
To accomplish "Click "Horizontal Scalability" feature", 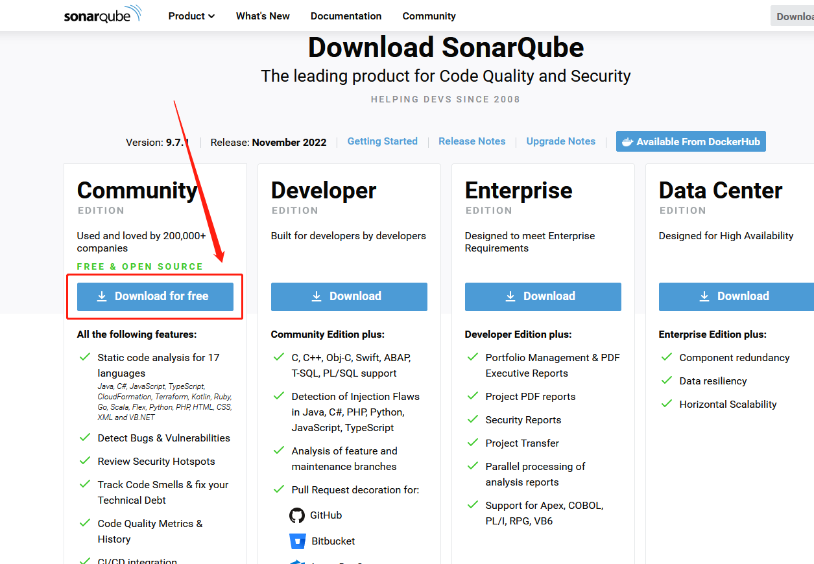I will point(728,405).
